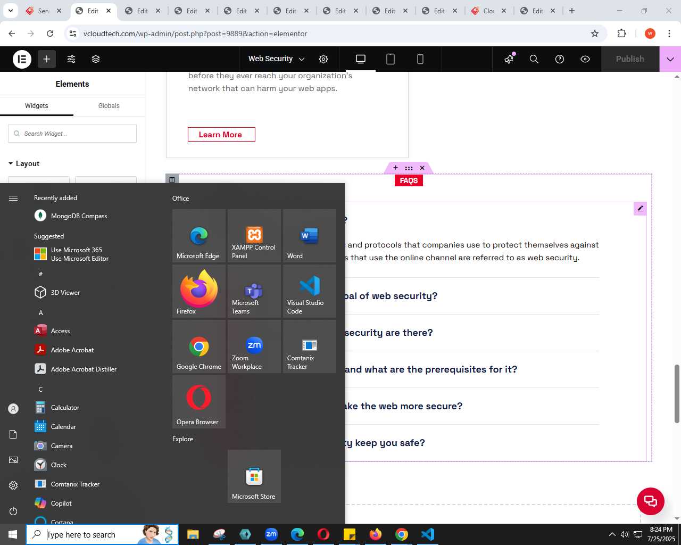Bookmark page with star icon
The height and width of the screenshot is (545, 681).
point(595,34)
